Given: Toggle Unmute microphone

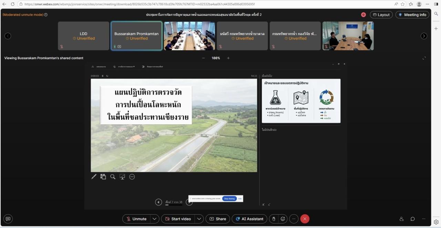Looking at the screenshot, I should pyautogui.click(x=136, y=219).
